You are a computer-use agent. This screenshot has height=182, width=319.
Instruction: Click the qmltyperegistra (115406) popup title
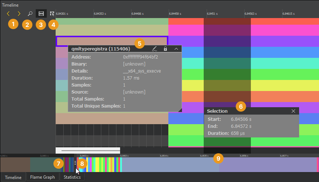pyautogui.click(x=100, y=49)
